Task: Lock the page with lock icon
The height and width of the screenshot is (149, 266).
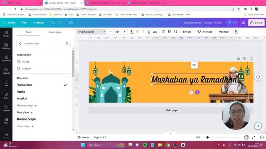Action: [238, 58]
